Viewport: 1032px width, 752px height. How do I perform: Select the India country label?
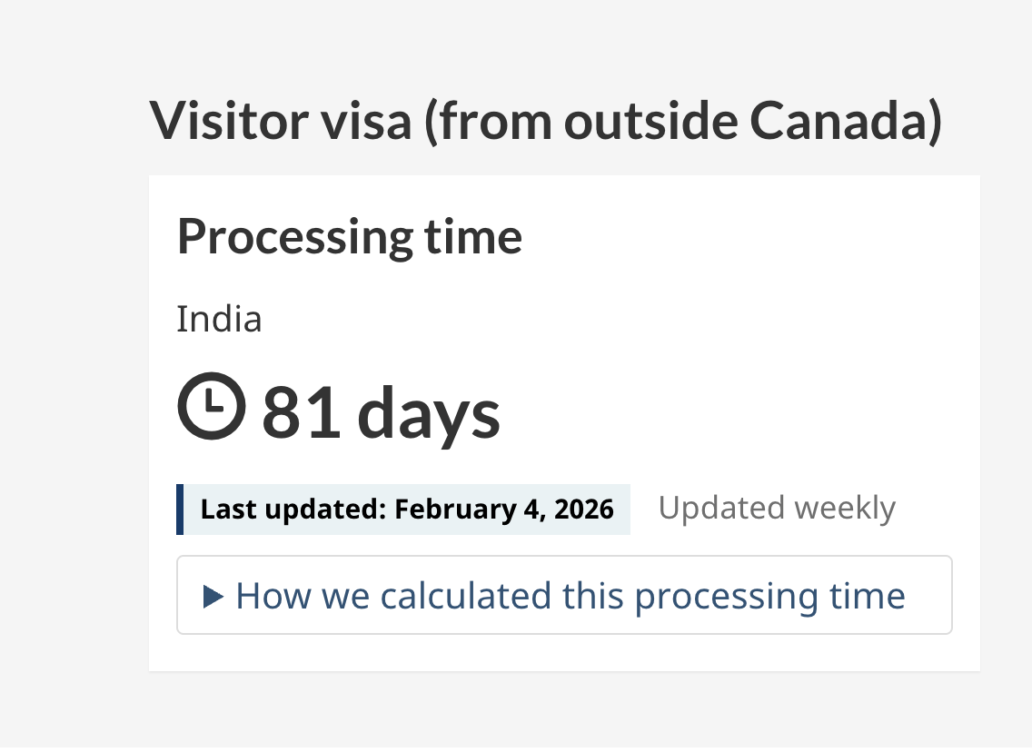pos(219,319)
